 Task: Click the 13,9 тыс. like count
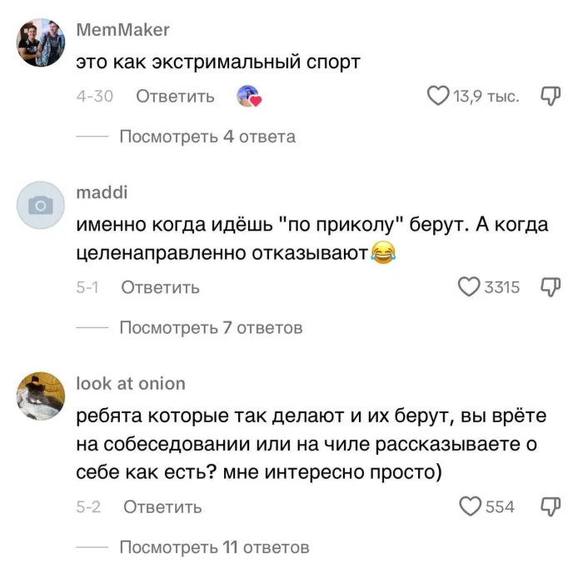click(486, 97)
